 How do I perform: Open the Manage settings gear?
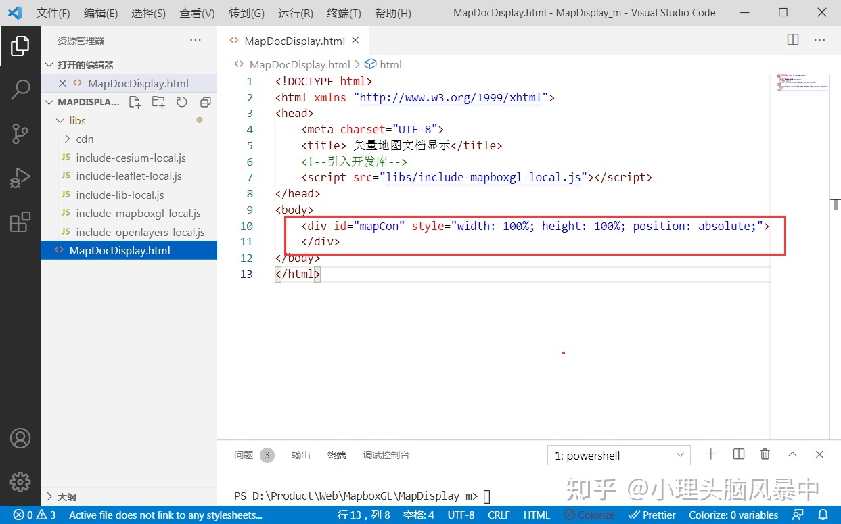coord(20,481)
